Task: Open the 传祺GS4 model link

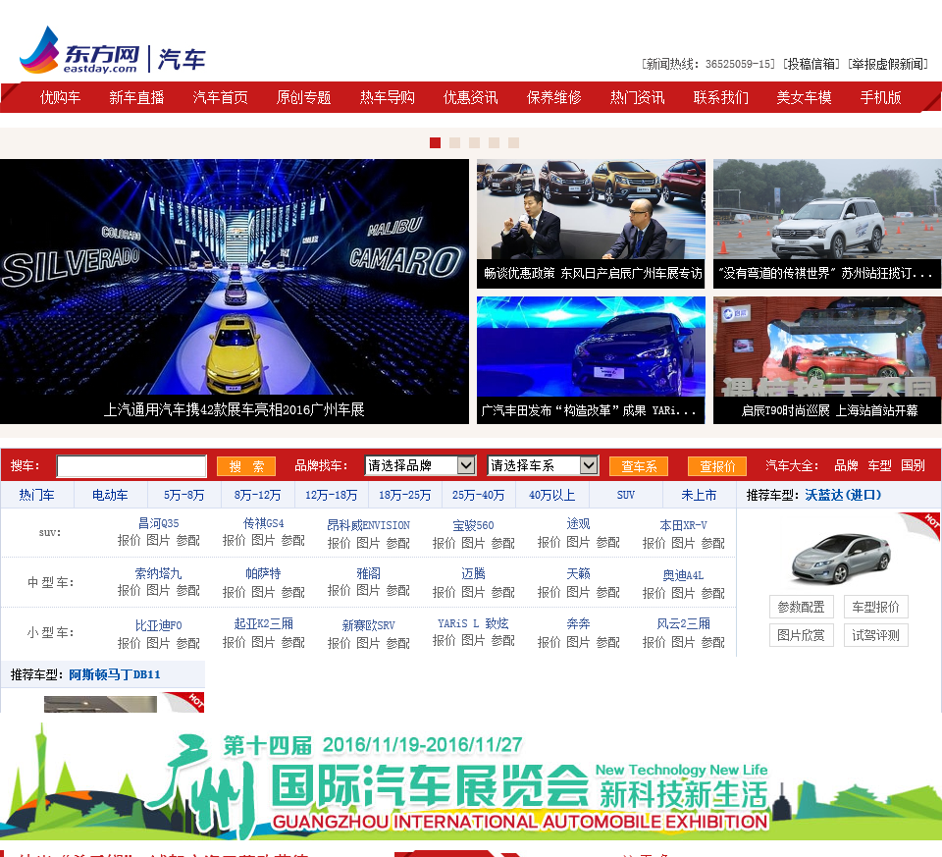Action: tap(263, 523)
